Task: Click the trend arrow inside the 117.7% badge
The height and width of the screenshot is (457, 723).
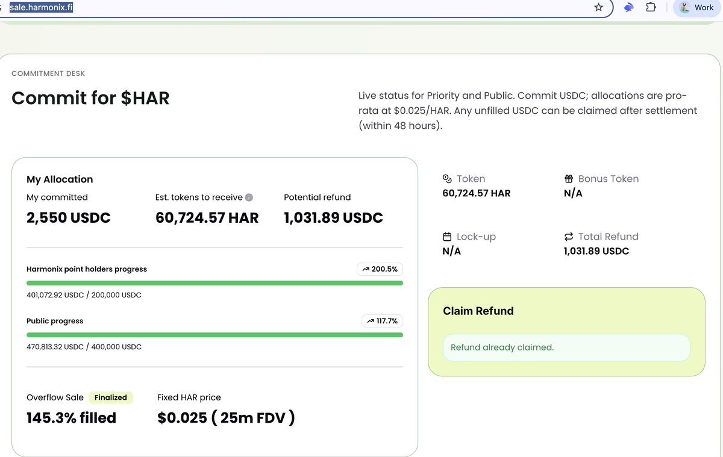Action: (x=371, y=321)
